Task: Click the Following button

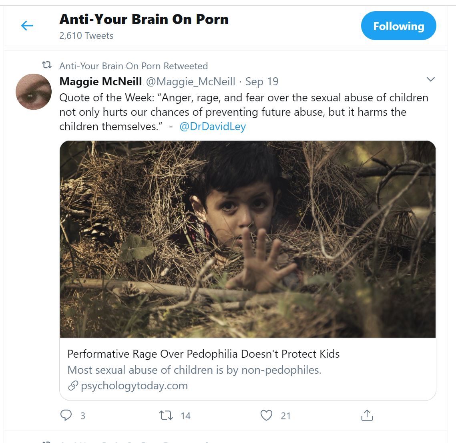Action: tap(398, 26)
